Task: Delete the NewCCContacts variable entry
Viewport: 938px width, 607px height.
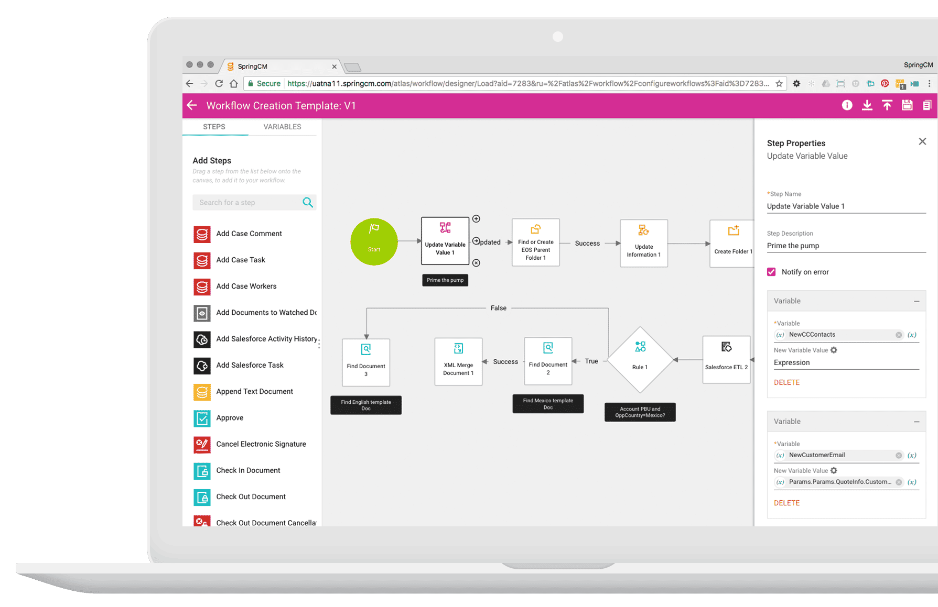Action: [786, 382]
